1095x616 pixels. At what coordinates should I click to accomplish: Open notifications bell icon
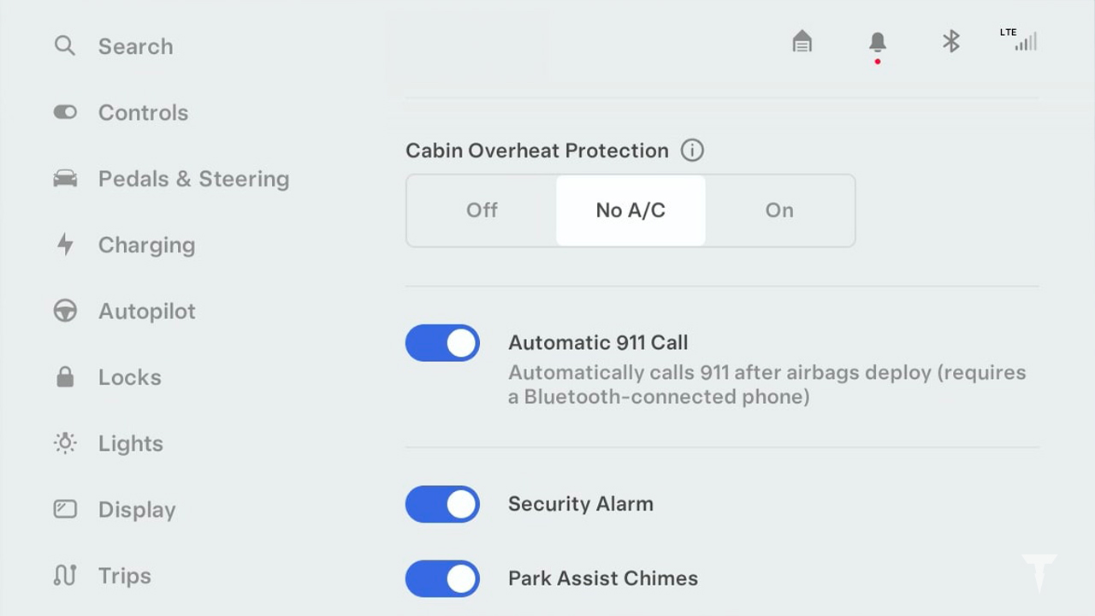point(877,42)
